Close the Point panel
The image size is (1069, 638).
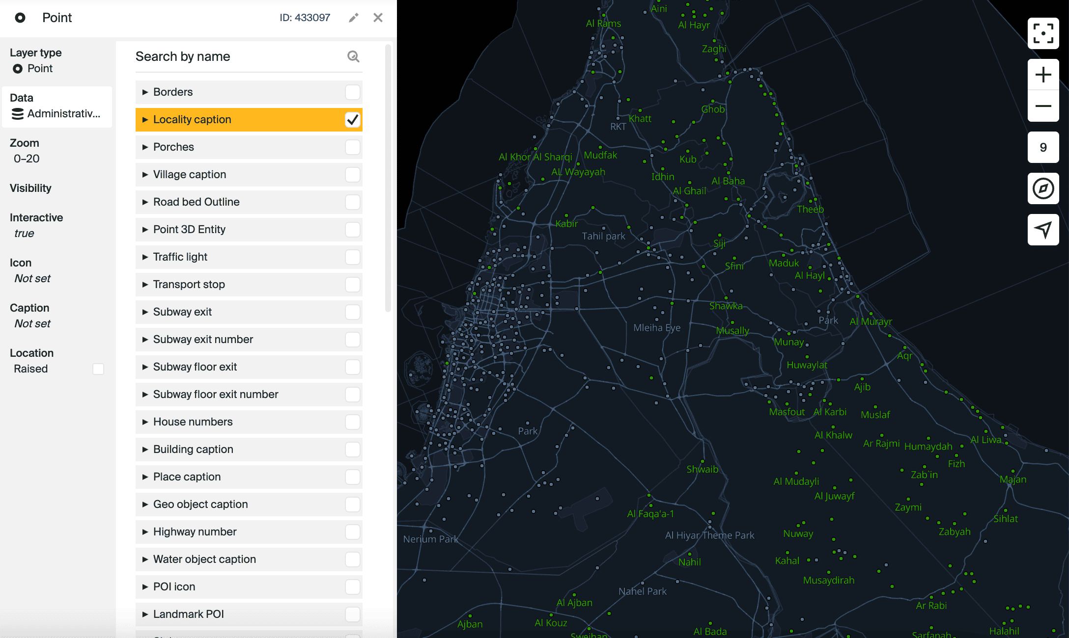[x=378, y=18]
